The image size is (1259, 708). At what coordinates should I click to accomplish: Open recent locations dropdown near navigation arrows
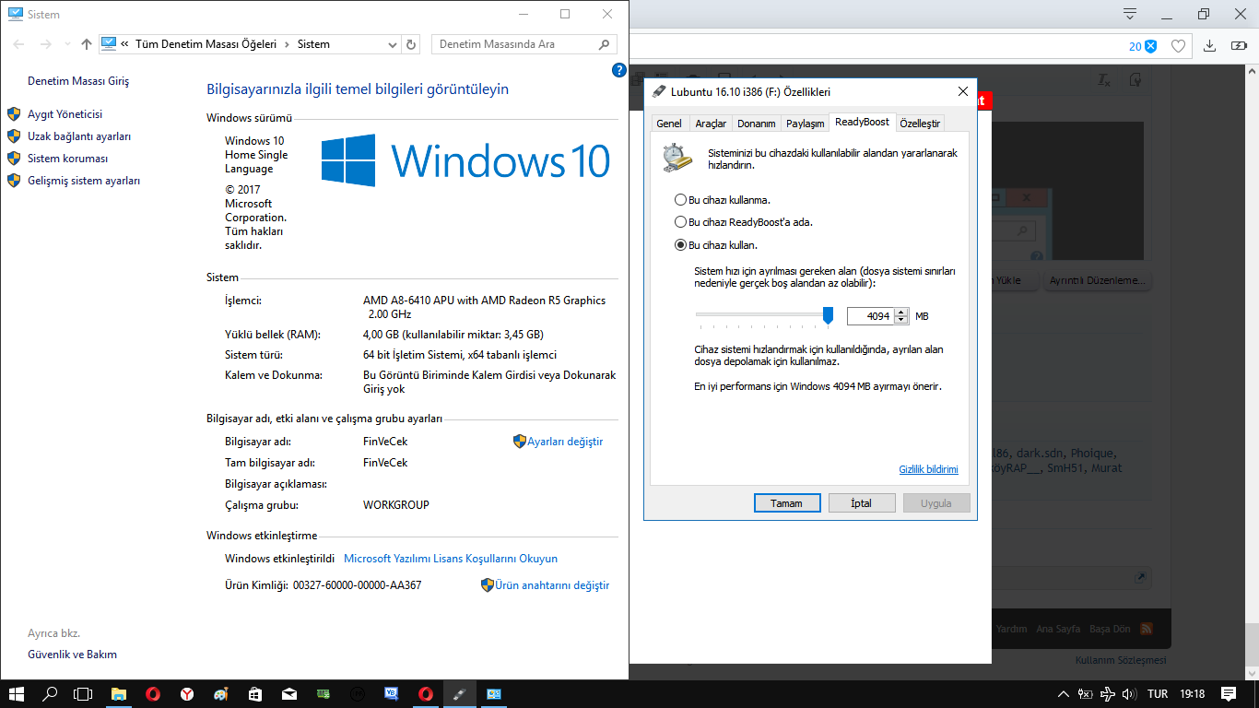67,44
